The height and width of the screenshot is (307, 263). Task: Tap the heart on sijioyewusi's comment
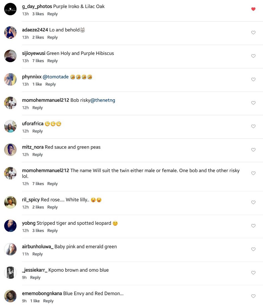pyautogui.click(x=253, y=56)
